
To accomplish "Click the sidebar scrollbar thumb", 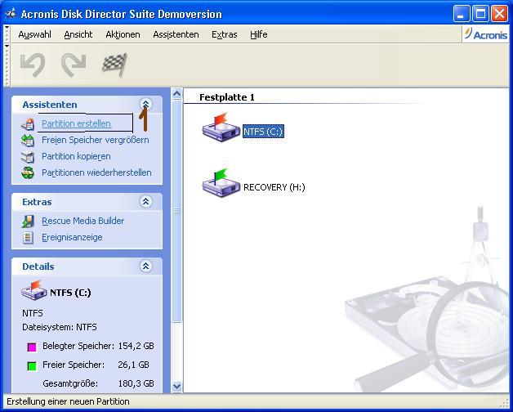I will coord(176,212).
